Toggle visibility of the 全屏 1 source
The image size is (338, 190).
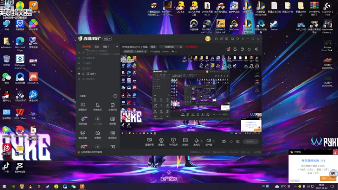79,73
